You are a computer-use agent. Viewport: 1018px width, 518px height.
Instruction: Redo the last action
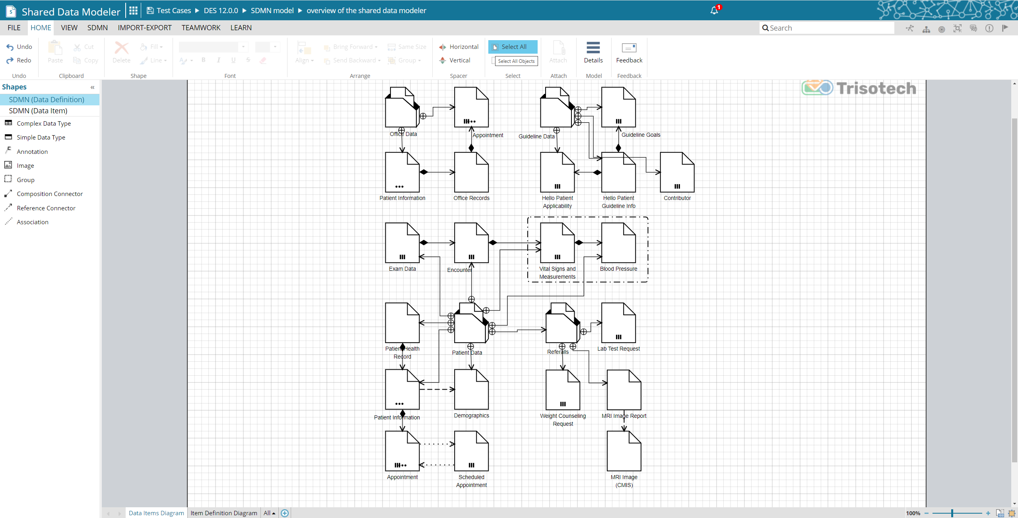[x=19, y=60]
